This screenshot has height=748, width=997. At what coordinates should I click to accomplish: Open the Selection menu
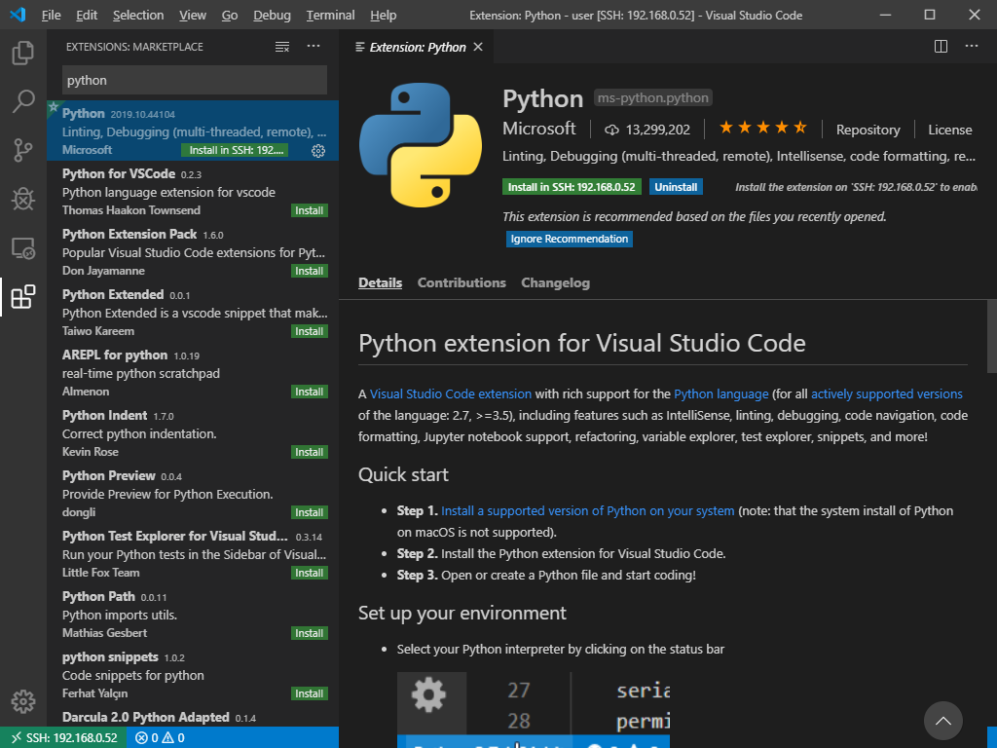(x=138, y=15)
